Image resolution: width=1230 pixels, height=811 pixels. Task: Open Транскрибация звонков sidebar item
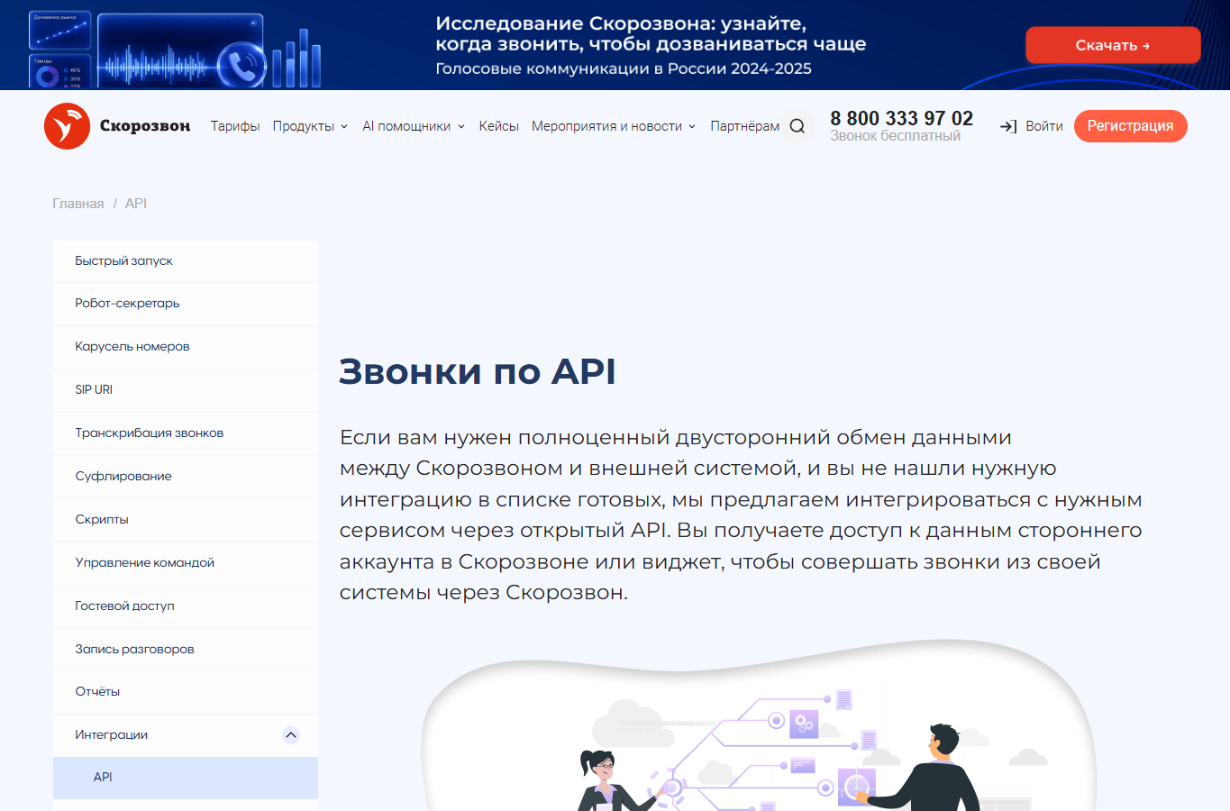click(x=186, y=433)
